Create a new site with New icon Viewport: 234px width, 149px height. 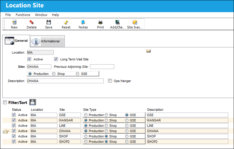click(14, 22)
